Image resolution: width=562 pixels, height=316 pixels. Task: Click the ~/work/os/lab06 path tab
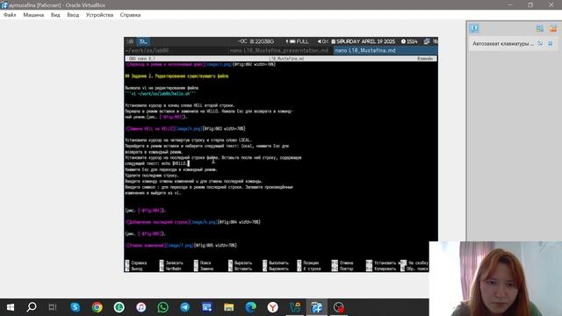click(x=148, y=51)
